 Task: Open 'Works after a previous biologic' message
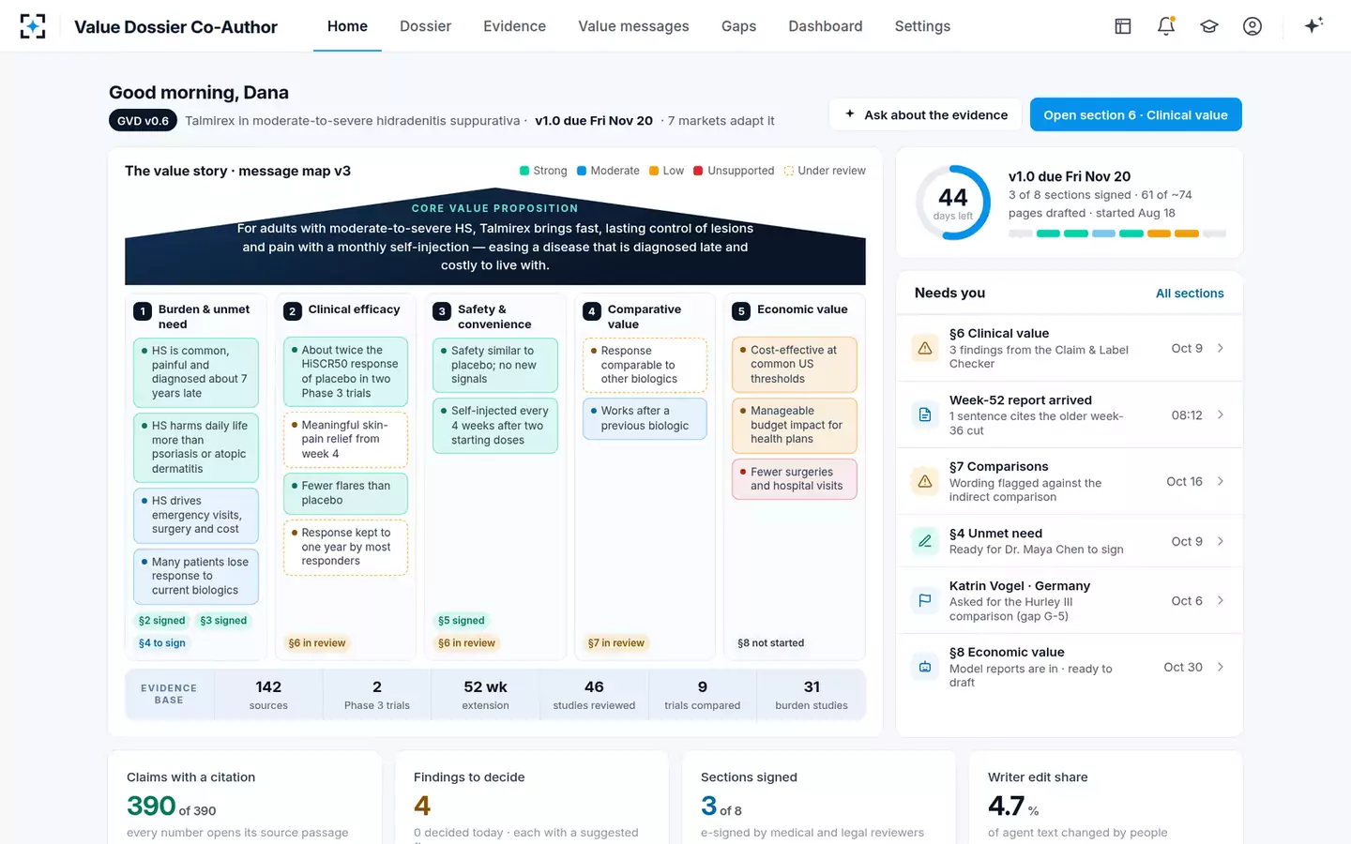(645, 418)
